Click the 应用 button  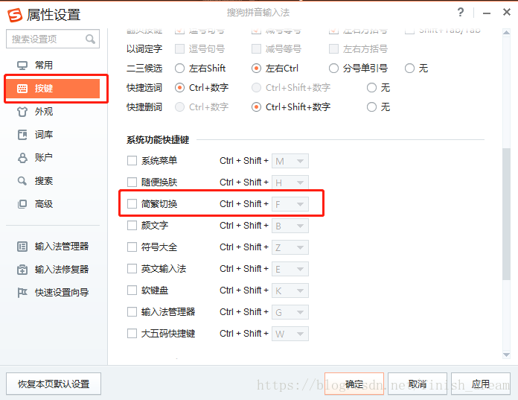tap(480, 384)
